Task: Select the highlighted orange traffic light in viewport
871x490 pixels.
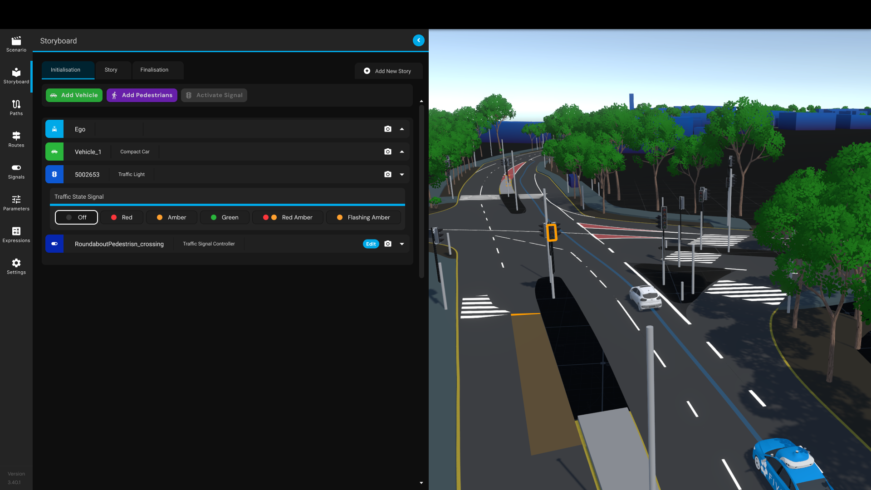Action: click(552, 232)
